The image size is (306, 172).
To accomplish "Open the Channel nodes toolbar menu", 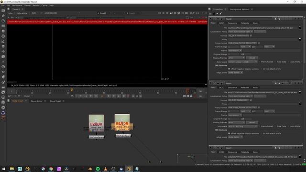I will point(3,26).
